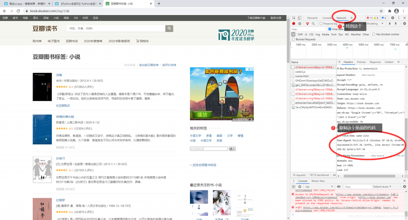Enable Preserve log checkbox

point(321,24)
